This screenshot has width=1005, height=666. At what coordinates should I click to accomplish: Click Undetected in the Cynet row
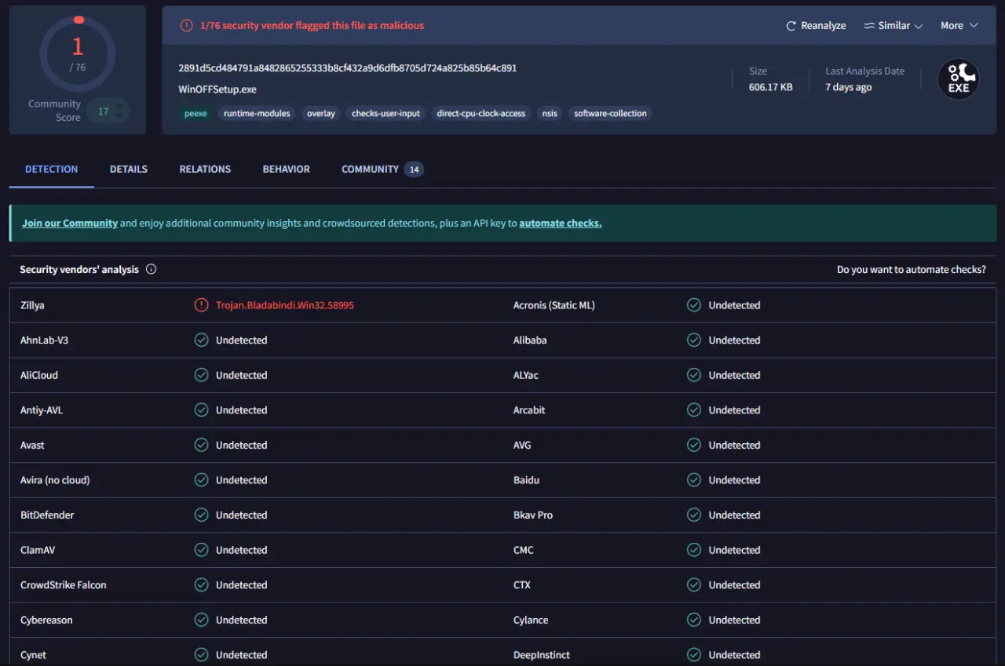[242, 655]
